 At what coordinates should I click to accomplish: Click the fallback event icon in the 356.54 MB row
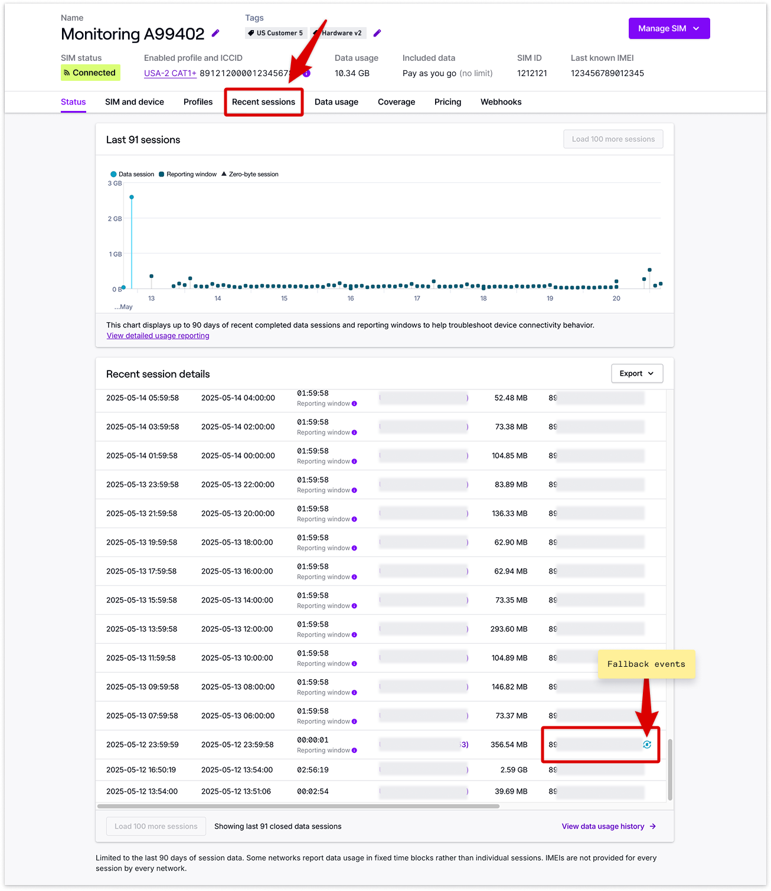tap(647, 745)
